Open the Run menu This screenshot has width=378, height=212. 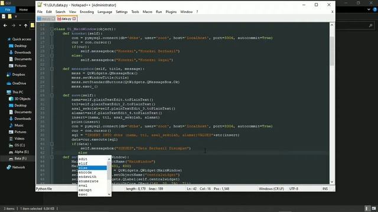(159, 12)
